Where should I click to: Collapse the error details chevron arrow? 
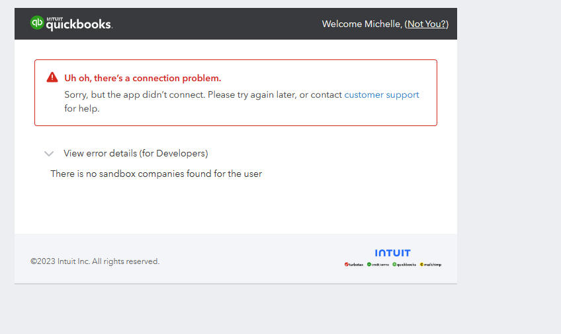(49, 153)
